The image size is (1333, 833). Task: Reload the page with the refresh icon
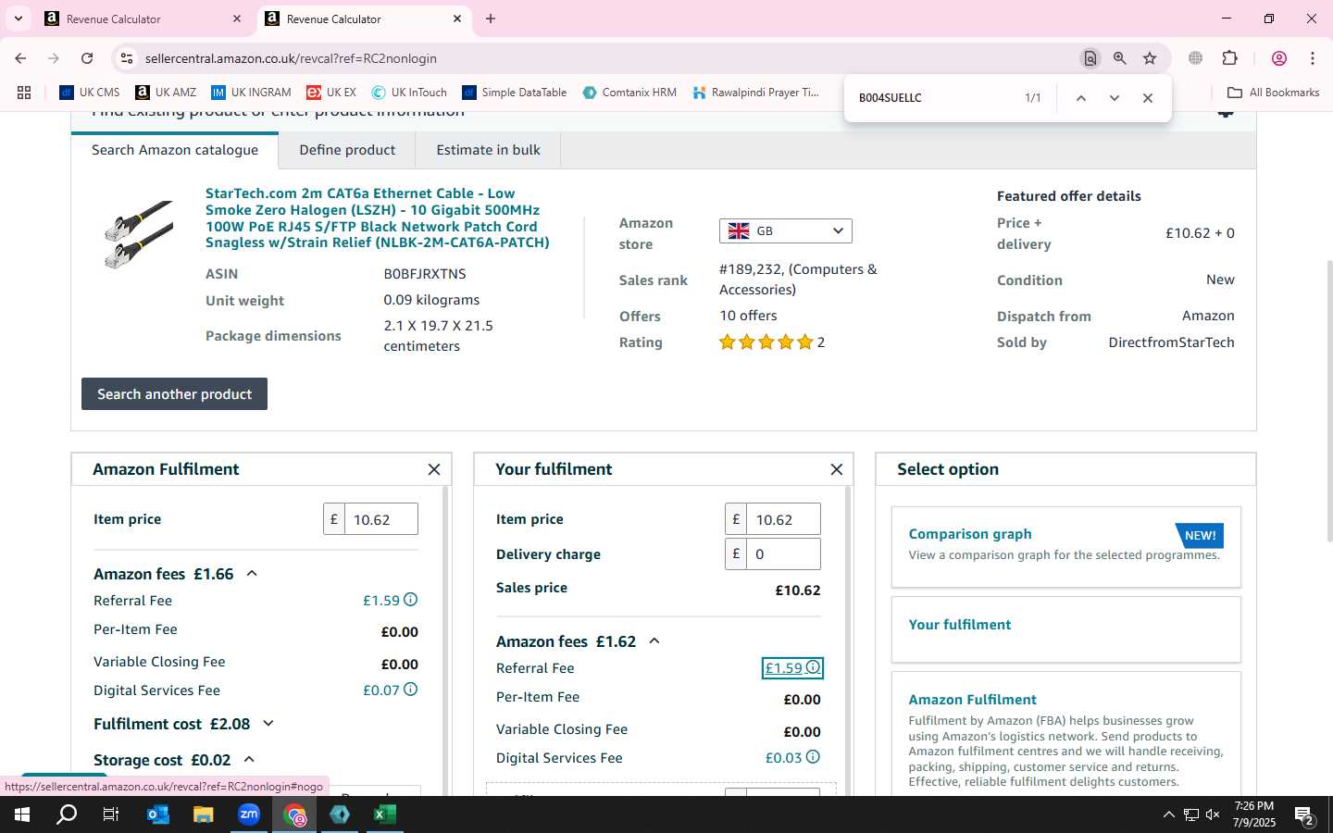tap(87, 58)
